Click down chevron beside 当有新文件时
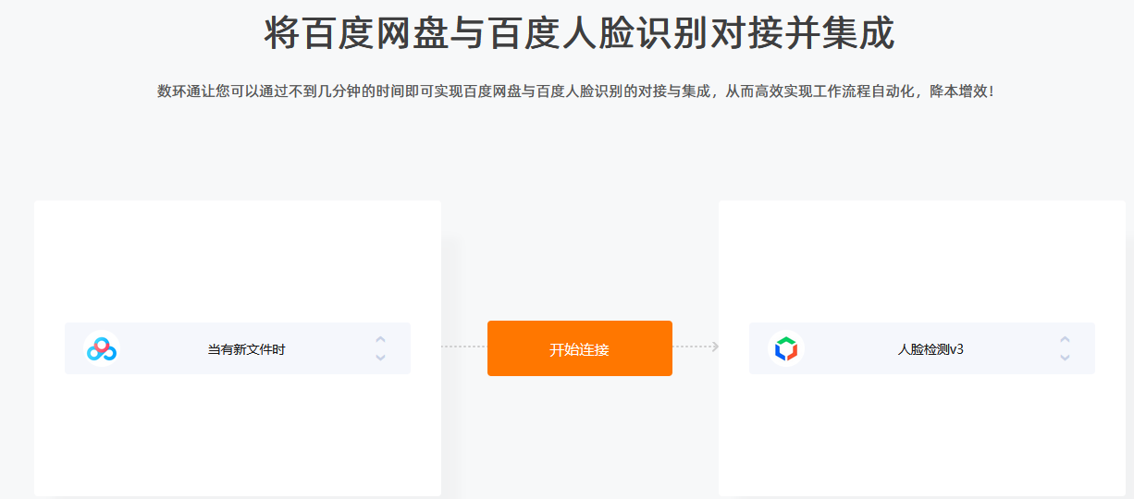 380,358
